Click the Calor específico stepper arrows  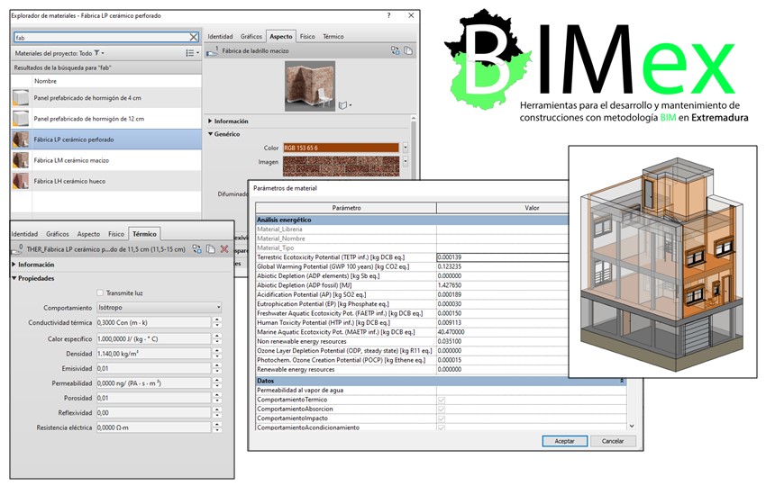coord(217,338)
